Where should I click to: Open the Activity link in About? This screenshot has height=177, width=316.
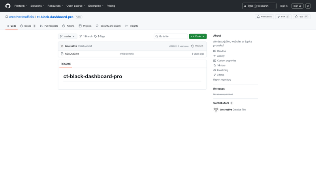(219, 56)
